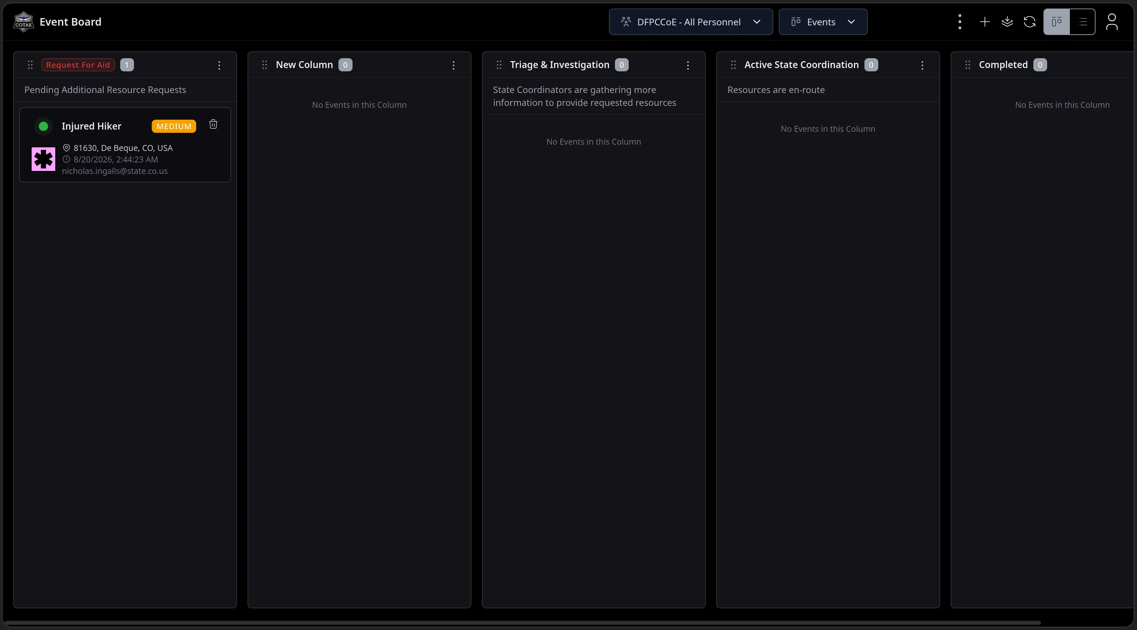Delete the Injured Hiker event with trash icon
This screenshot has width=1137, height=630.
[213, 124]
